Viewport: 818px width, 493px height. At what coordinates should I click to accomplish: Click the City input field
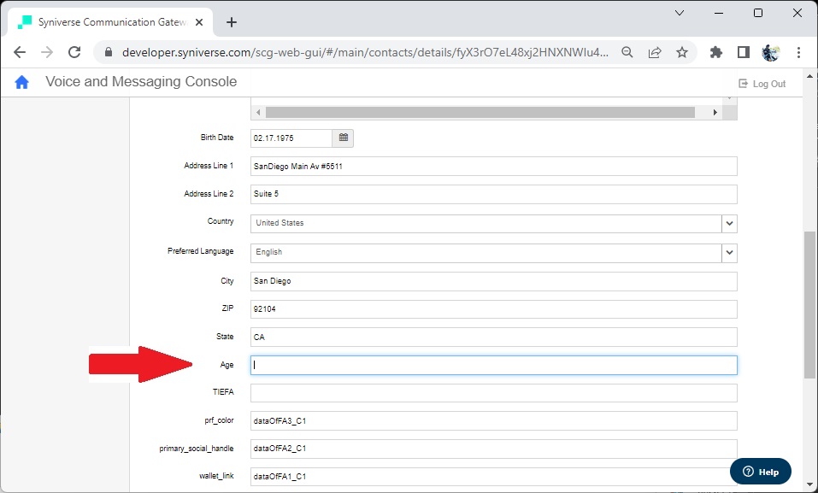pos(493,281)
